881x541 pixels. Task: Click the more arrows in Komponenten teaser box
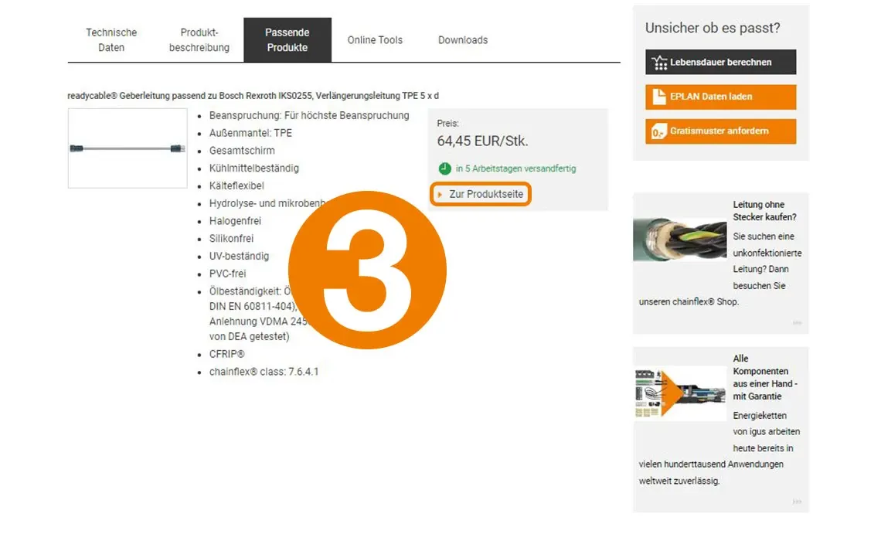click(797, 501)
